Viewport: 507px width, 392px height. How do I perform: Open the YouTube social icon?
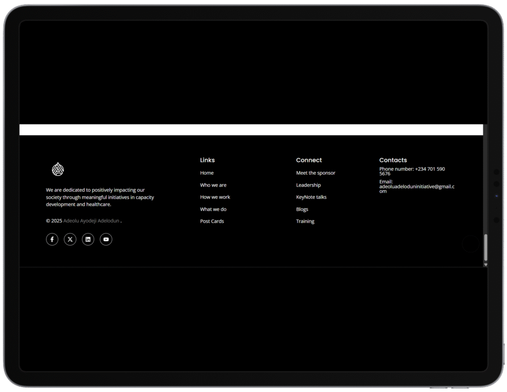[x=106, y=240]
